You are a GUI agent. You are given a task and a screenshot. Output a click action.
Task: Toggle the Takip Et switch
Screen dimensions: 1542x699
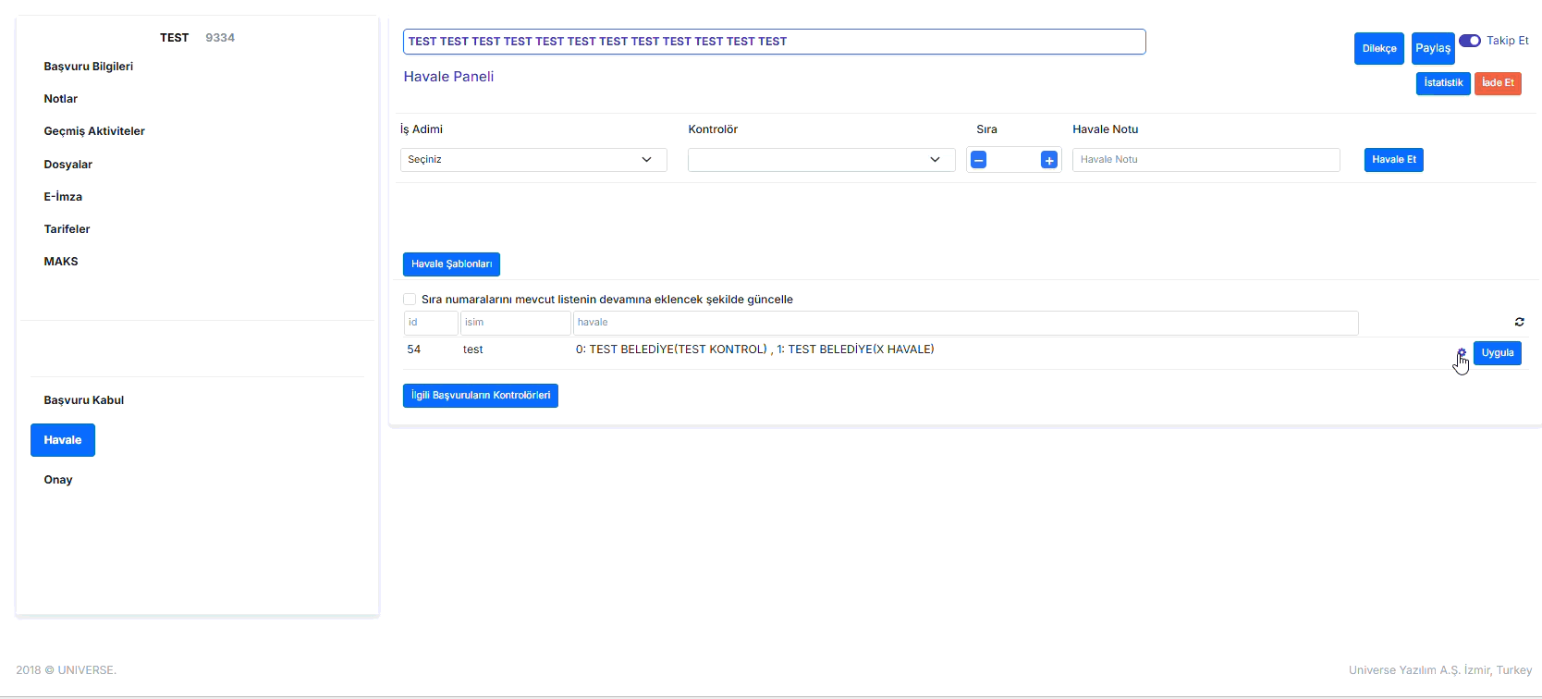pos(1470,41)
